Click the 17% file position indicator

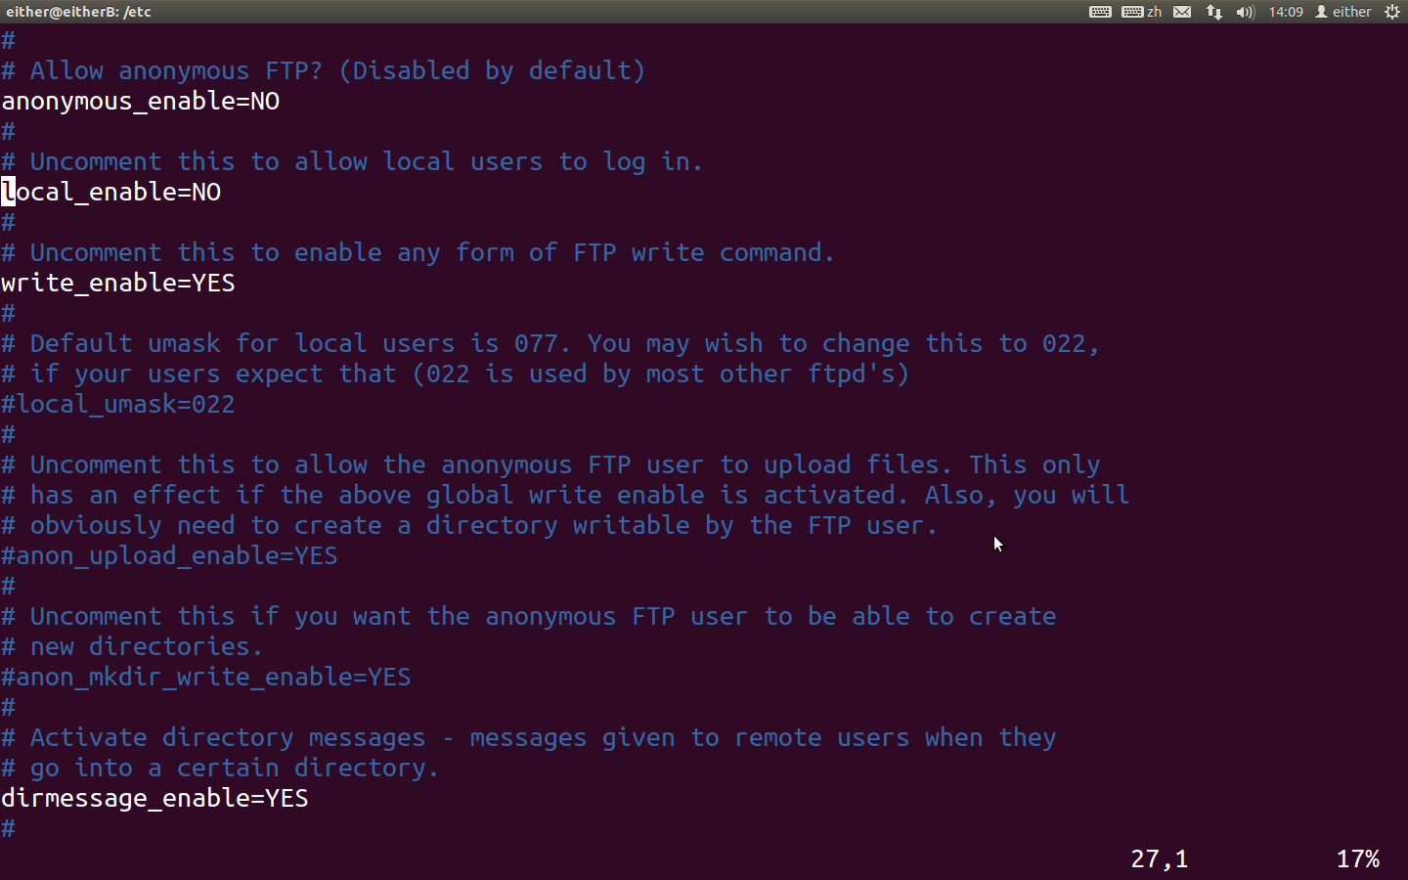pos(1358,859)
